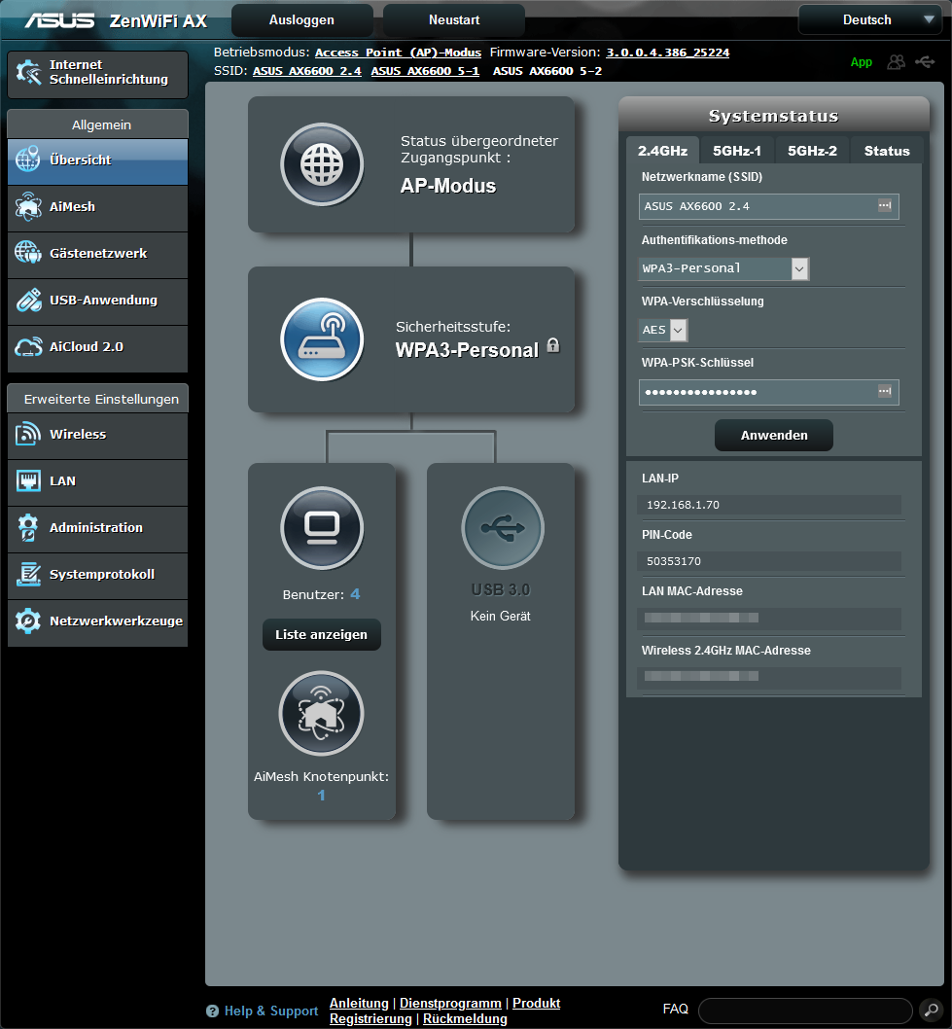Click the keyboard icon in SSID field
The width and height of the screenshot is (952, 1029).
pos(885,205)
